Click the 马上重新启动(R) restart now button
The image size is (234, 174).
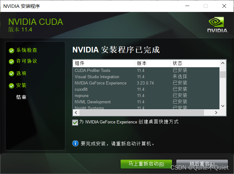click(x=146, y=164)
